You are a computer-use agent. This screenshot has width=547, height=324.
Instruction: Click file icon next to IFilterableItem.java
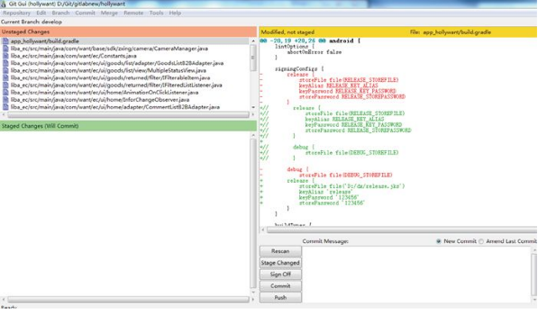coord(5,77)
